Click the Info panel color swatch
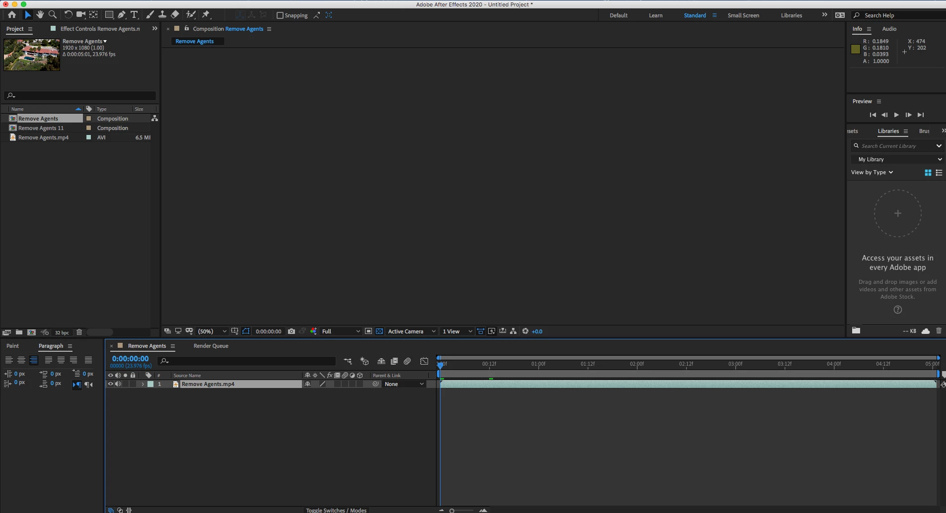This screenshot has height=513, width=946. tap(855, 49)
